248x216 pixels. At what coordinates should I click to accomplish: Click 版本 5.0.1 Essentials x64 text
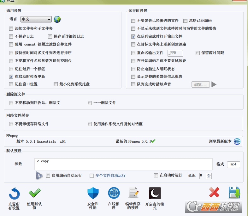point(41,141)
